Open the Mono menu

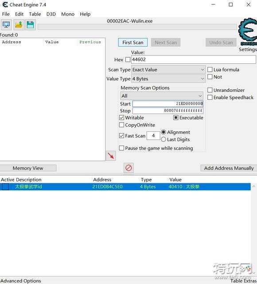[x=68, y=14]
